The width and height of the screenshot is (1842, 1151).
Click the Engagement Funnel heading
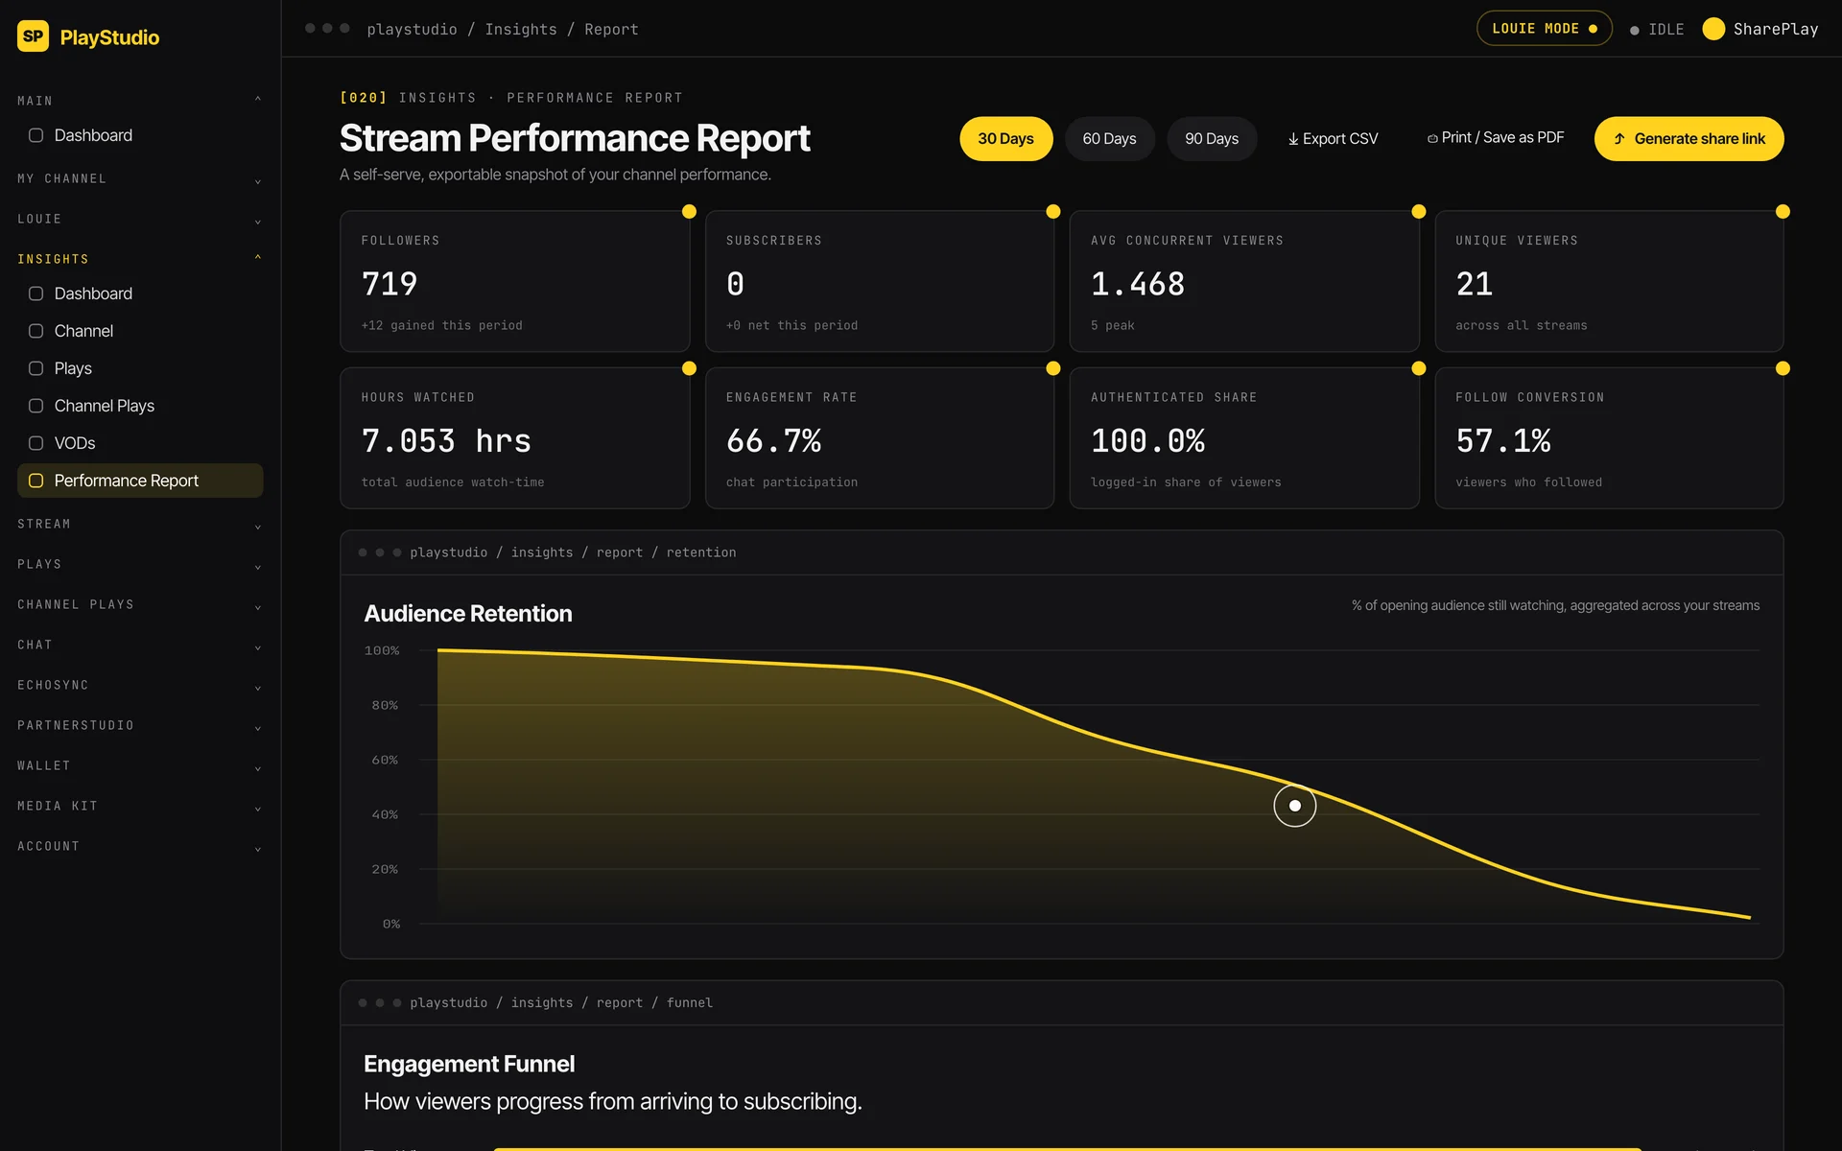(x=469, y=1065)
